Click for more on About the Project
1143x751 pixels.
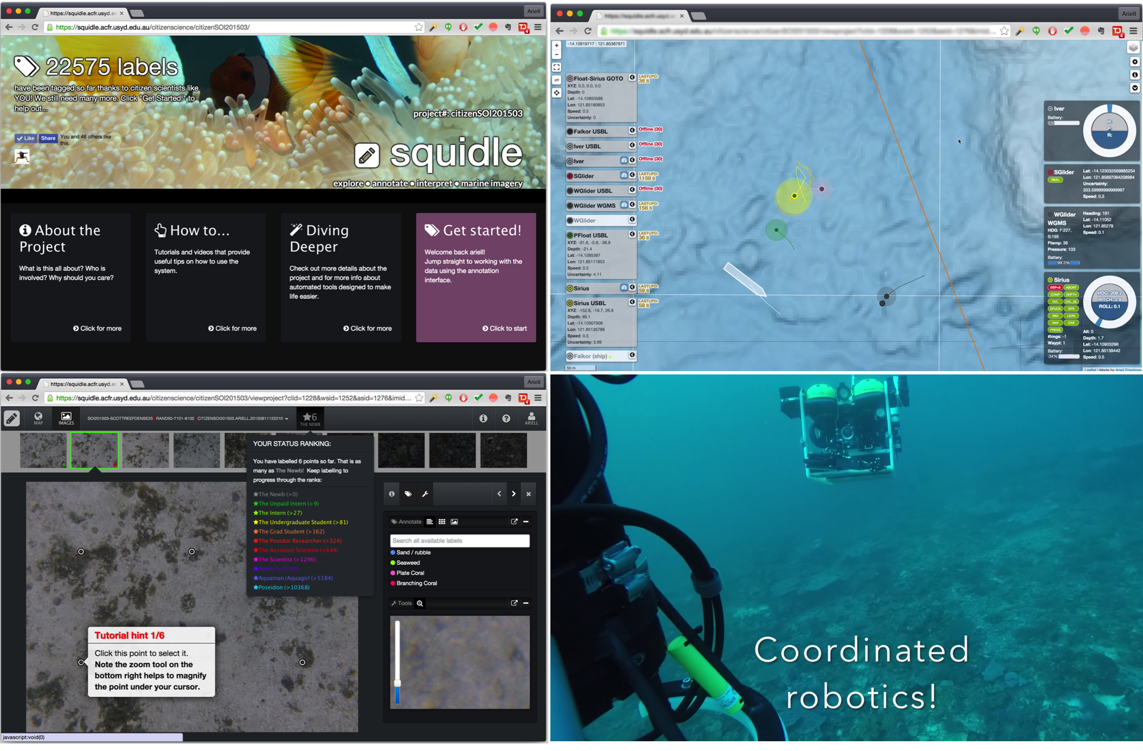click(97, 328)
